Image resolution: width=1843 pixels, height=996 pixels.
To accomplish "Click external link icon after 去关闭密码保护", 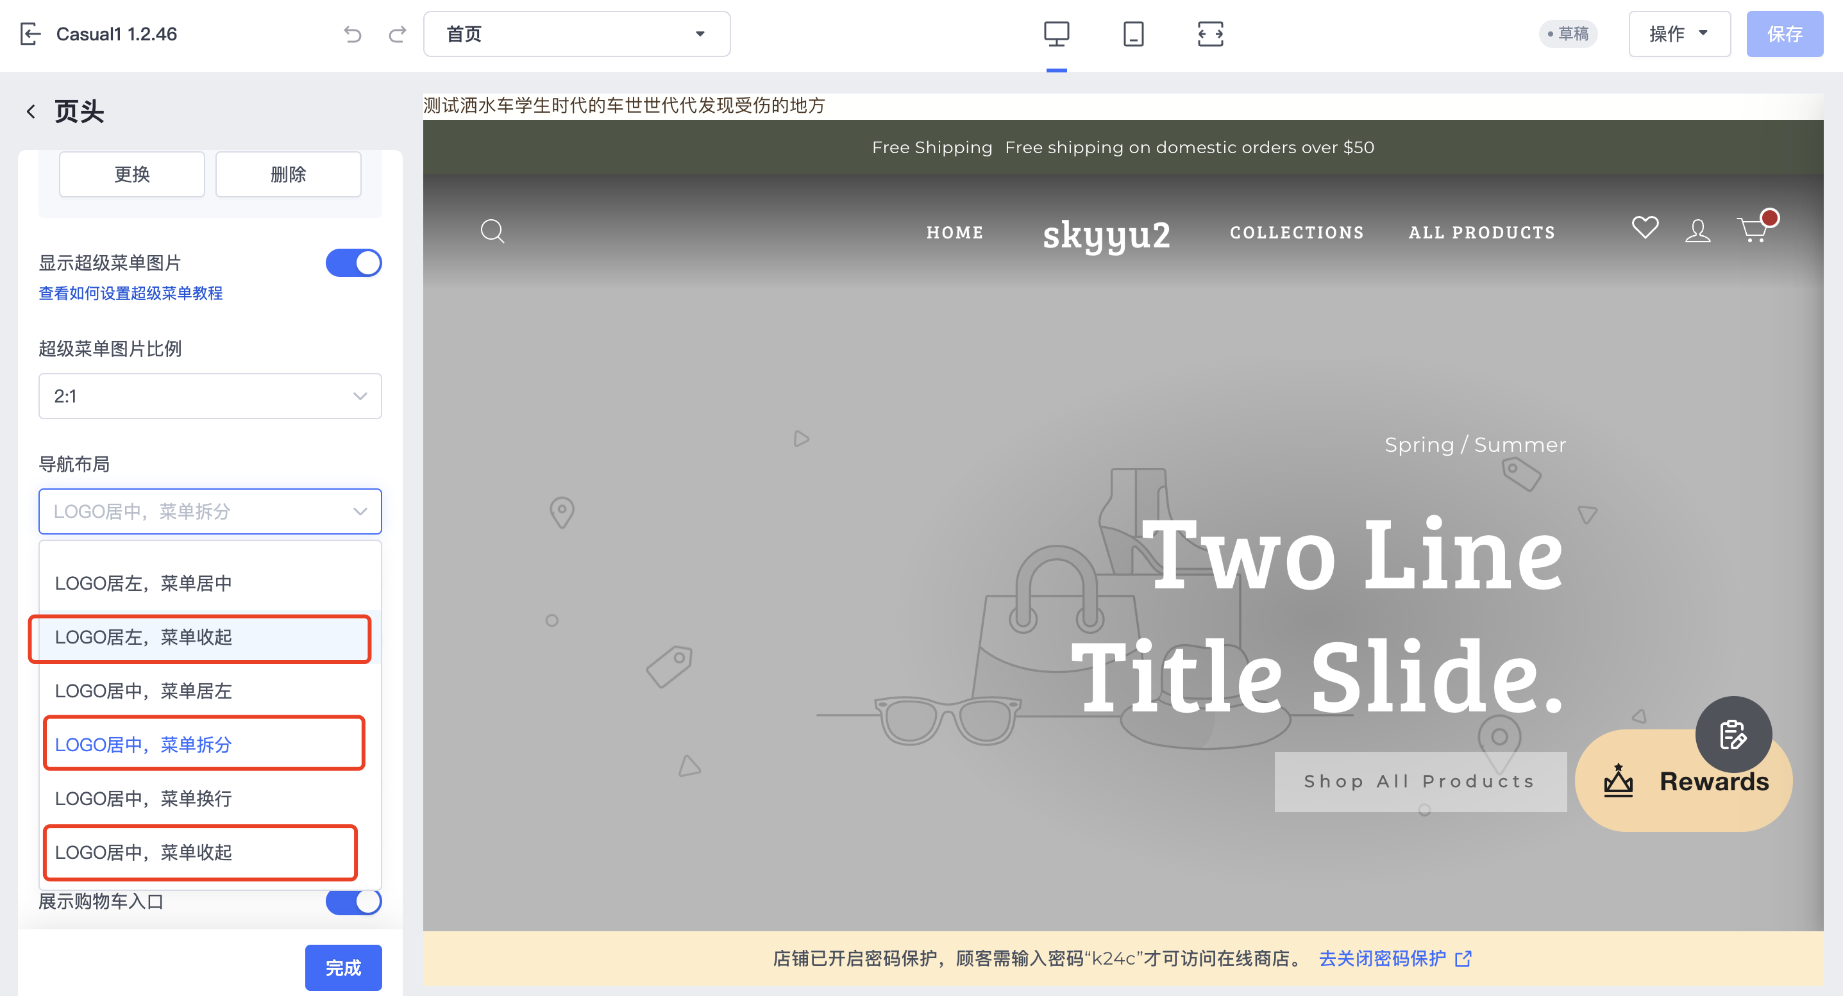I will click(x=1464, y=958).
